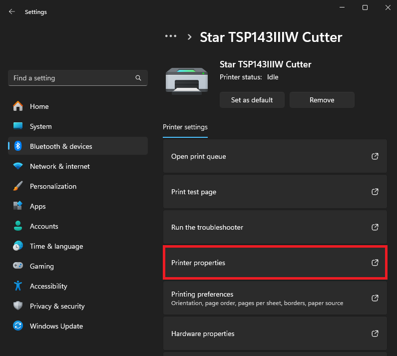Go back with the Settings arrow
This screenshot has width=397, height=356.
click(x=11, y=11)
